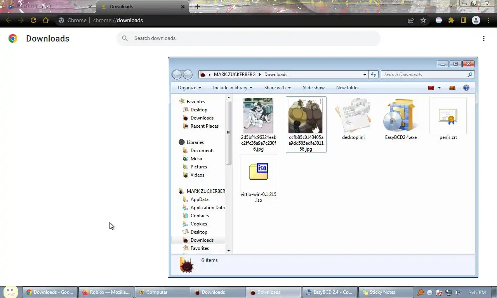Image resolution: width=497 pixels, height=298 pixels.
Task: Switch to the Computer taskbar button
Action: [x=162, y=292]
